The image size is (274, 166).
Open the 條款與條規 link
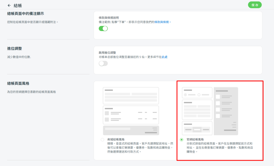pyautogui.click(x=162, y=22)
